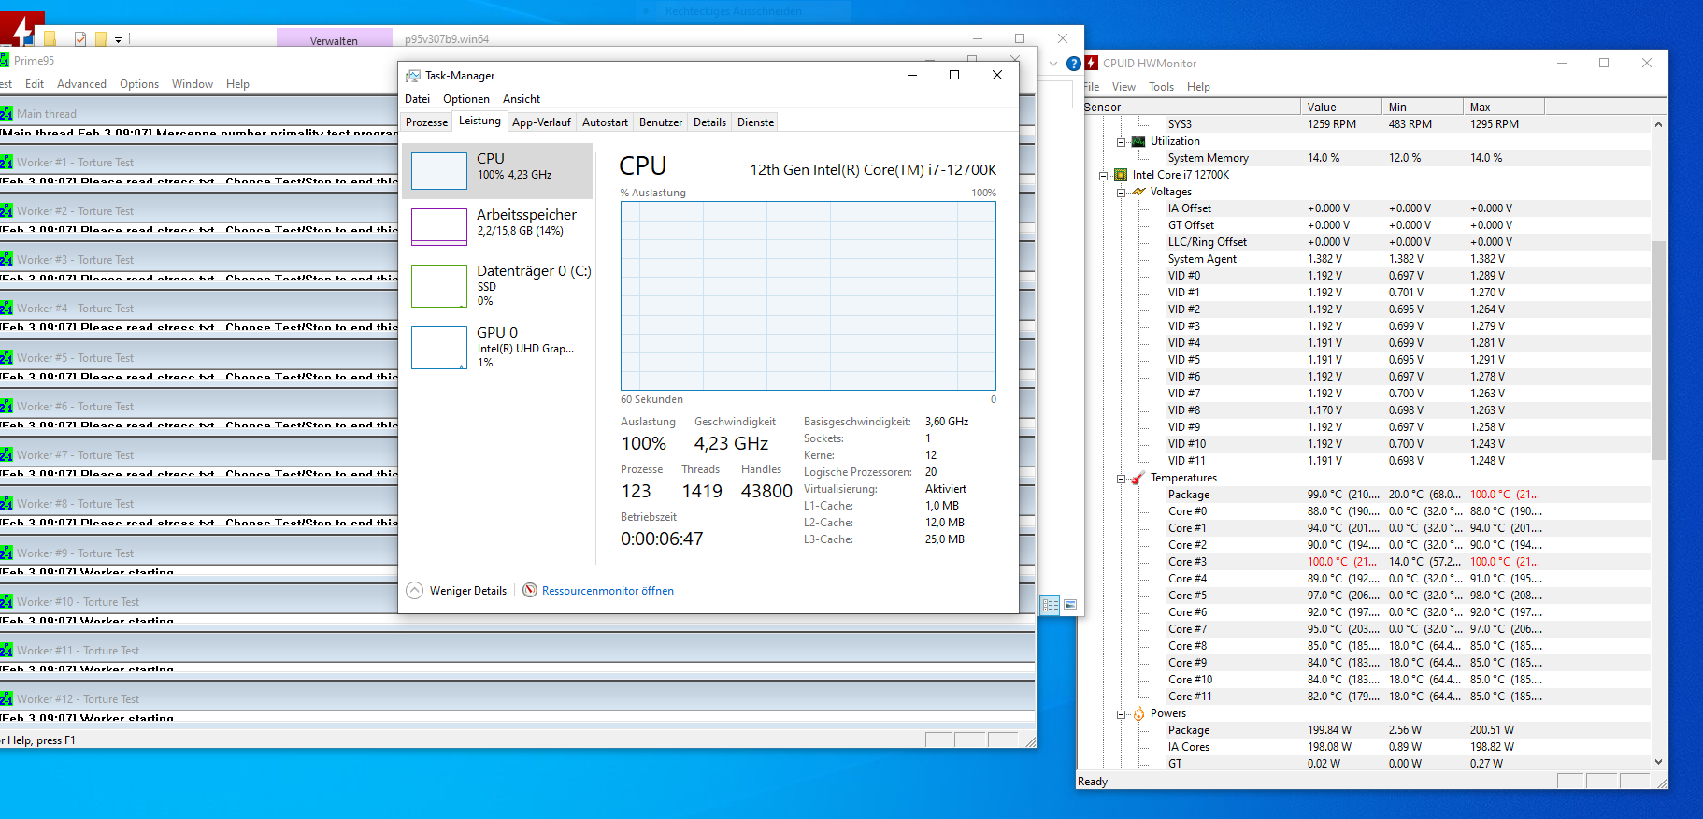1703x819 pixels.
Task: Collapse the Powers node in HWMonitor
Action: [x=1121, y=714]
